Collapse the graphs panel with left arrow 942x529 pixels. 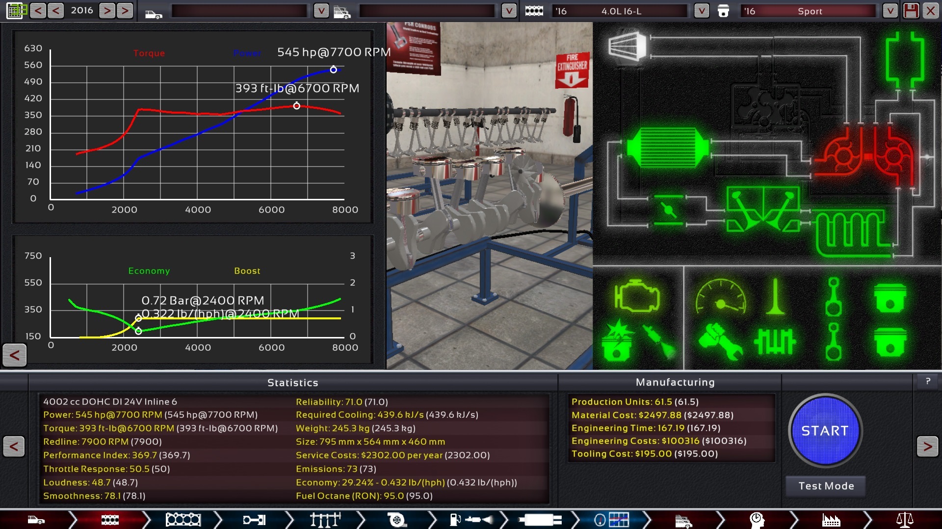[15, 355]
